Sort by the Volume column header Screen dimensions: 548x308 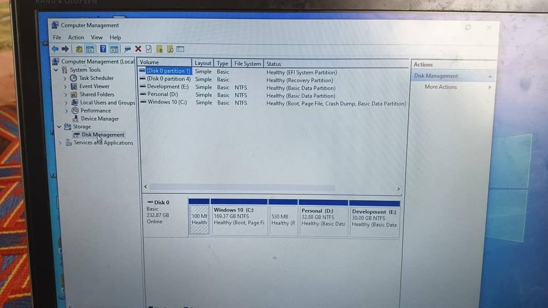point(165,63)
